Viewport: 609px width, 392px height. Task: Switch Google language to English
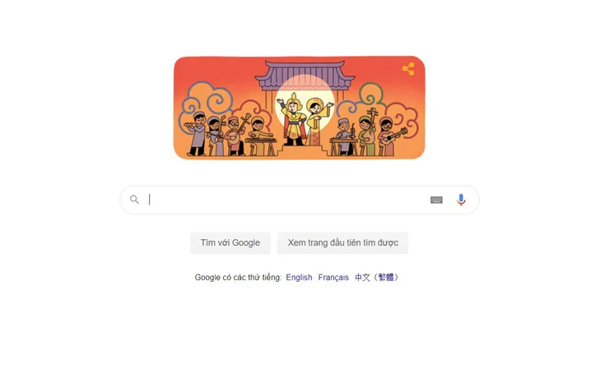tap(299, 277)
